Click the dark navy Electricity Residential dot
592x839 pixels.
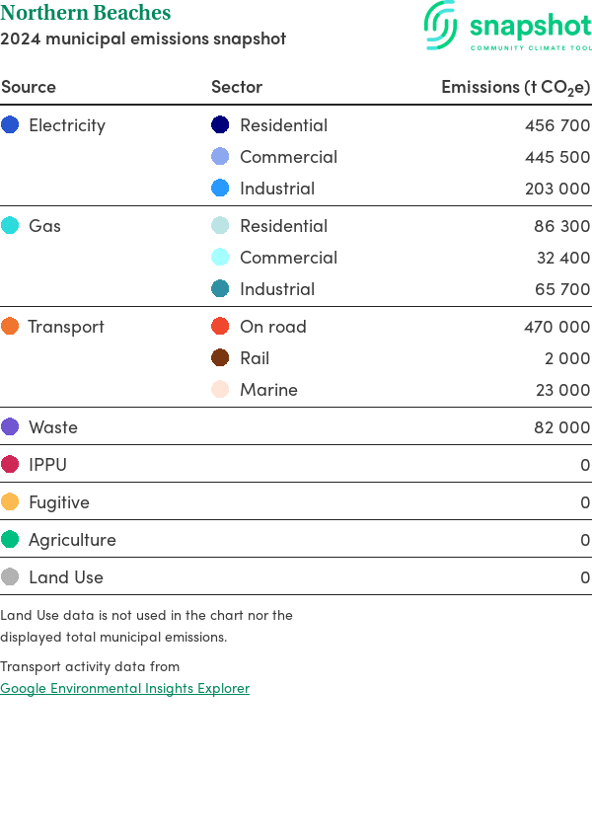(220, 125)
